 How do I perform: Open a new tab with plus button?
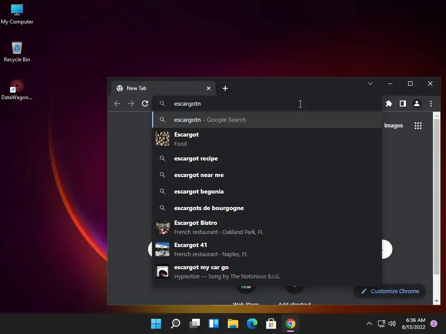point(225,88)
